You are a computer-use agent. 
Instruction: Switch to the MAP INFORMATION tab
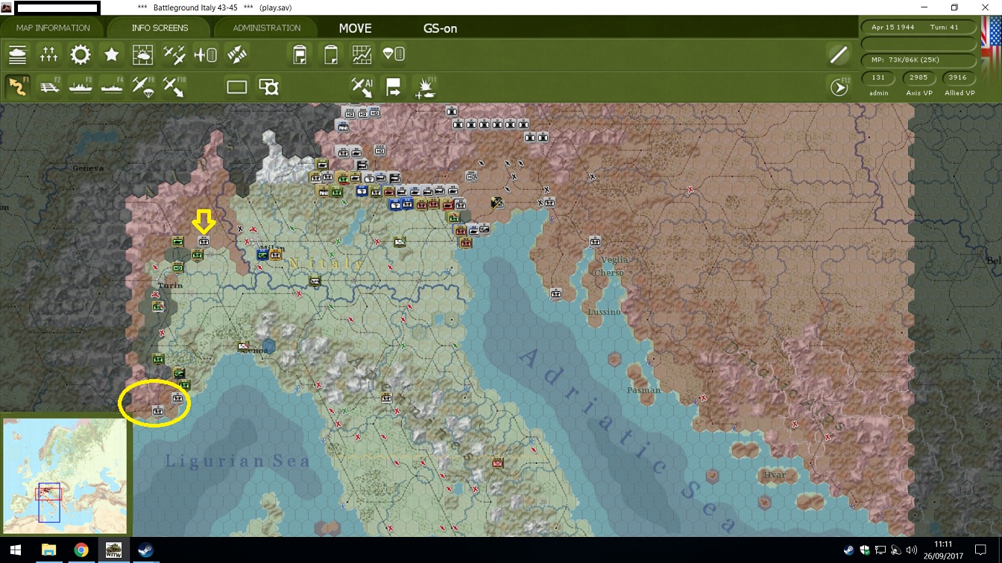[x=53, y=28]
